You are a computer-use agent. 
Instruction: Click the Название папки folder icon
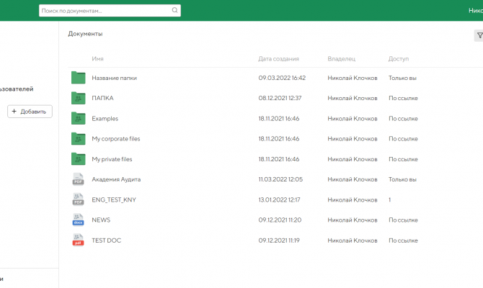coord(79,78)
